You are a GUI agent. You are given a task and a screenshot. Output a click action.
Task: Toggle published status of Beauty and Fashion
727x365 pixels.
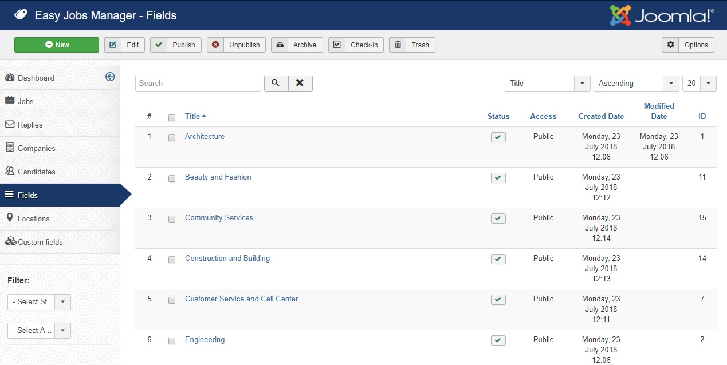[498, 178]
